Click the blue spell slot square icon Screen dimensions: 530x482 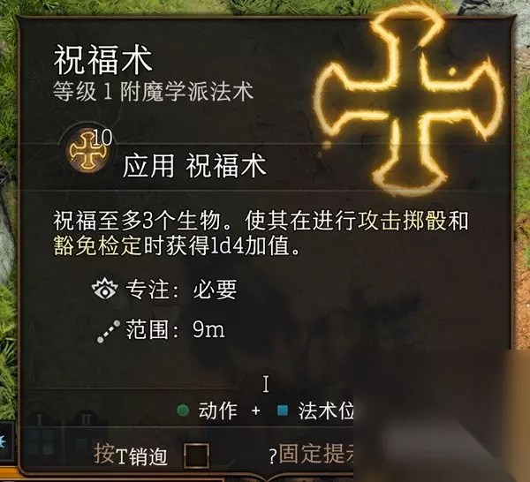(283, 410)
